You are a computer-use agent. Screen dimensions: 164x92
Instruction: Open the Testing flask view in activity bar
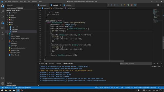[3, 33]
